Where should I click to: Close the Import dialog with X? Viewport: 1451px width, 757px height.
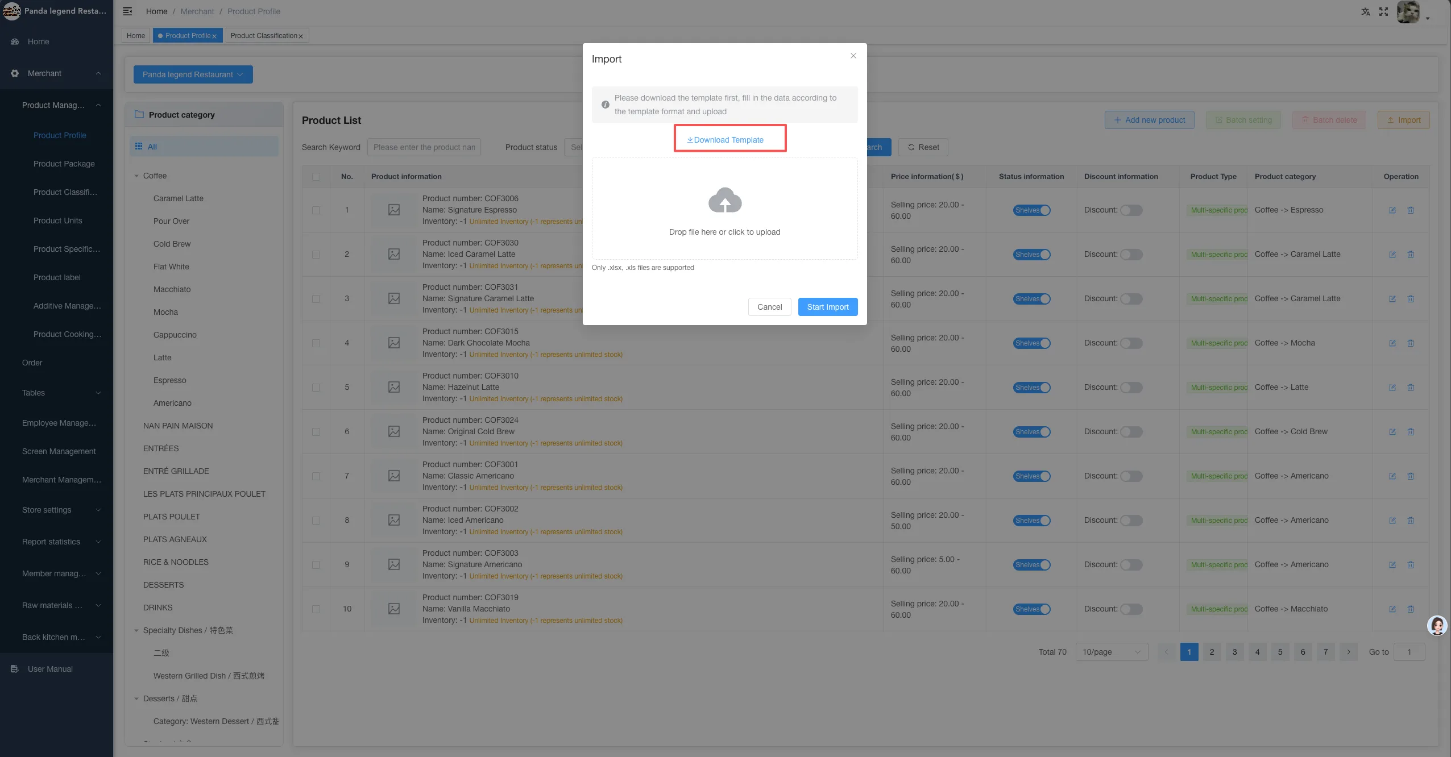pos(853,56)
